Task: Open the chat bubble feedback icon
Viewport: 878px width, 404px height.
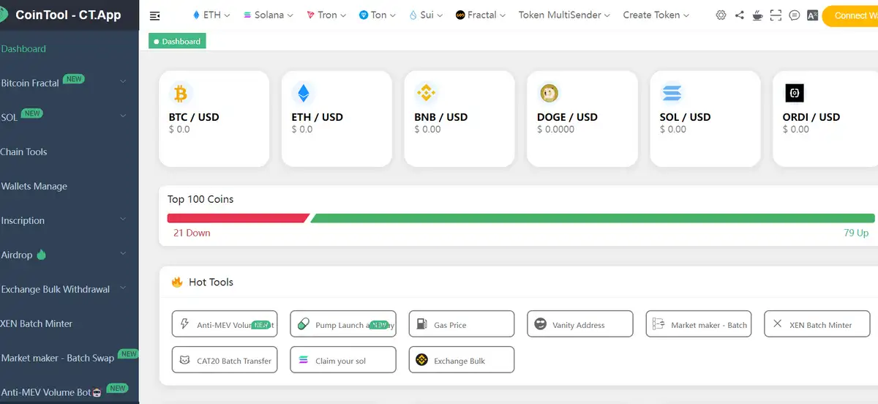Action: (795, 15)
